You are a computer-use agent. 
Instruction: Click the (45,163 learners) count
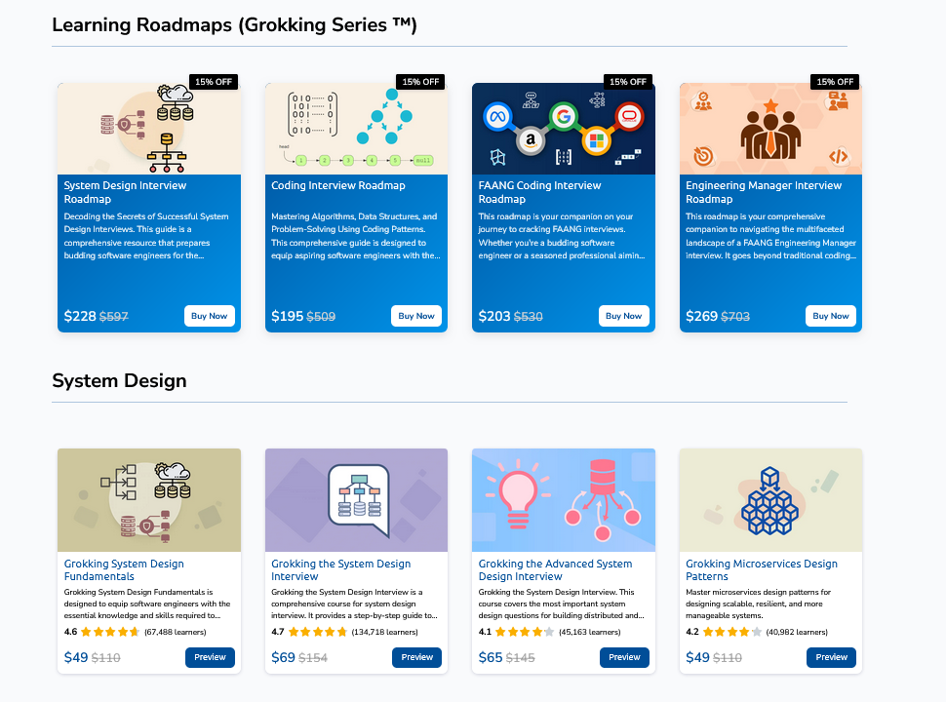589,632
